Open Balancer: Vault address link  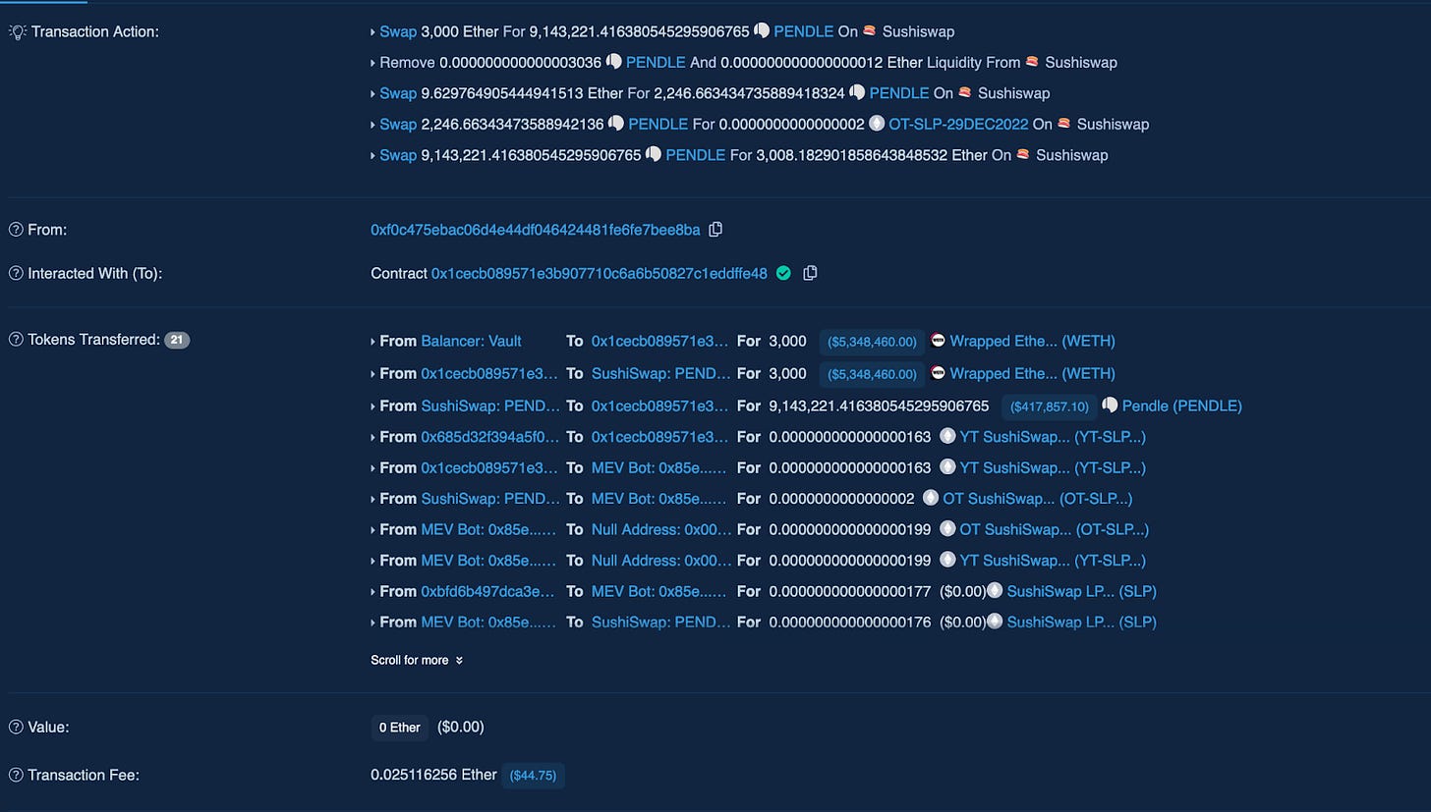point(472,341)
